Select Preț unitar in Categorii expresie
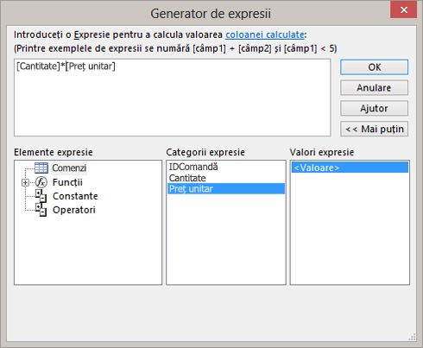Image resolution: width=423 pixels, height=348 pixels. (x=226, y=189)
